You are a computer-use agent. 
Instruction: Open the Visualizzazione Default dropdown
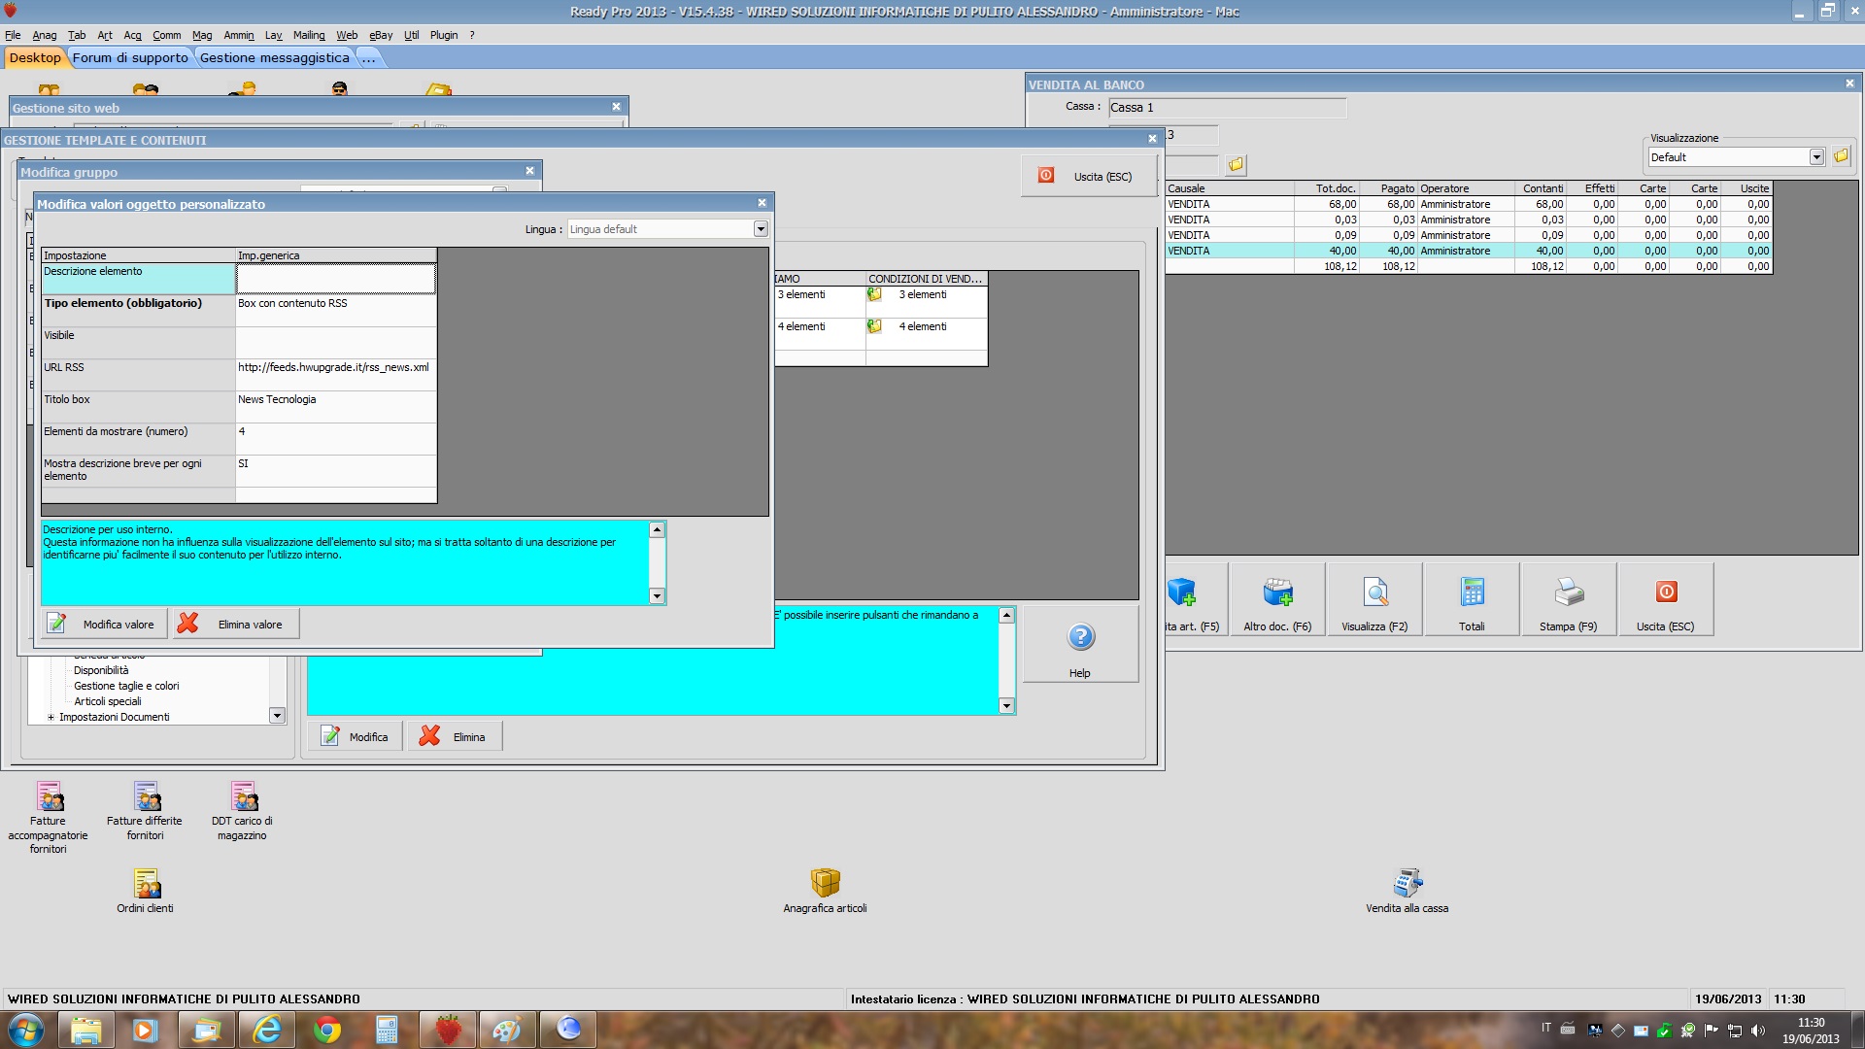click(1815, 157)
